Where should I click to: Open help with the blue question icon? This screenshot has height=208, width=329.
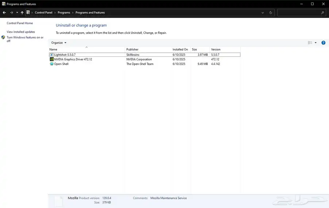click(x=324, y=42)
